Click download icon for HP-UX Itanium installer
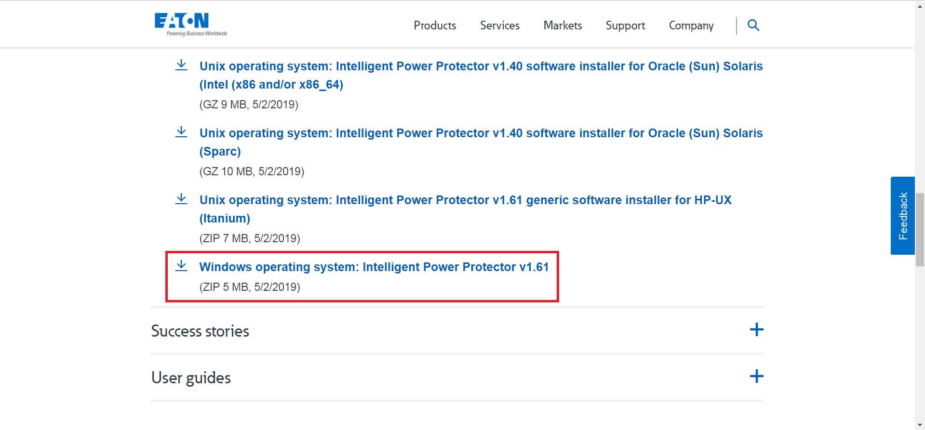The height and width of the screenshot is (430, 925). tap(181, 199)
